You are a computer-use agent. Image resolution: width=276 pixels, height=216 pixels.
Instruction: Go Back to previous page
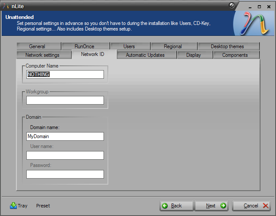176,206
